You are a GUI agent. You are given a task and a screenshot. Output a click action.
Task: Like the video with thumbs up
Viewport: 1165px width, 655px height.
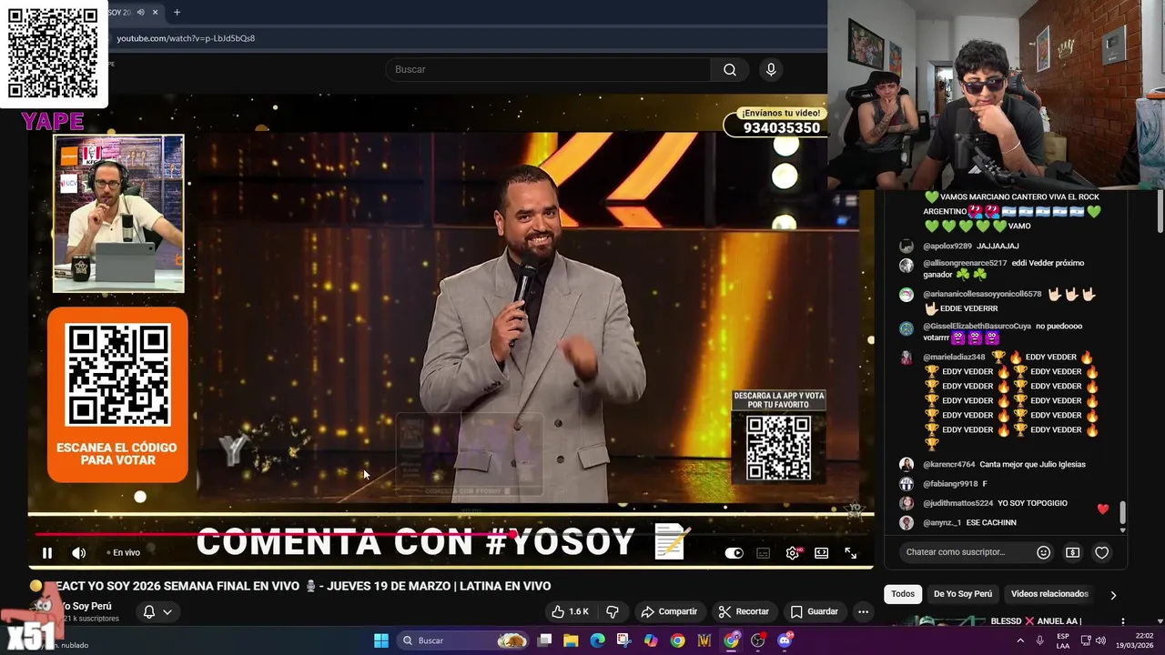click(571, 611)
